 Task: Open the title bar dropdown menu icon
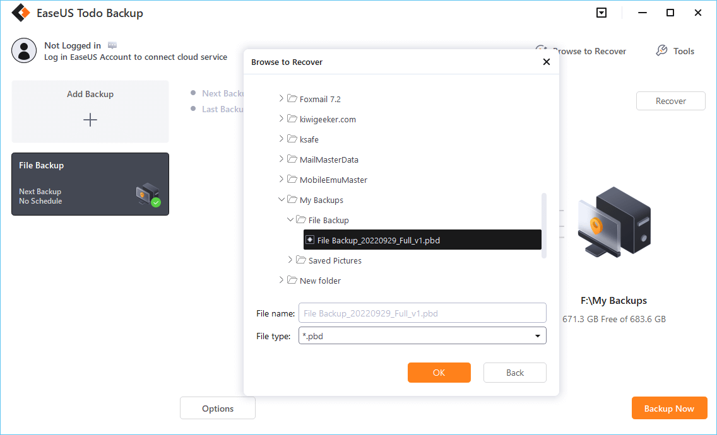click(601, 13)
